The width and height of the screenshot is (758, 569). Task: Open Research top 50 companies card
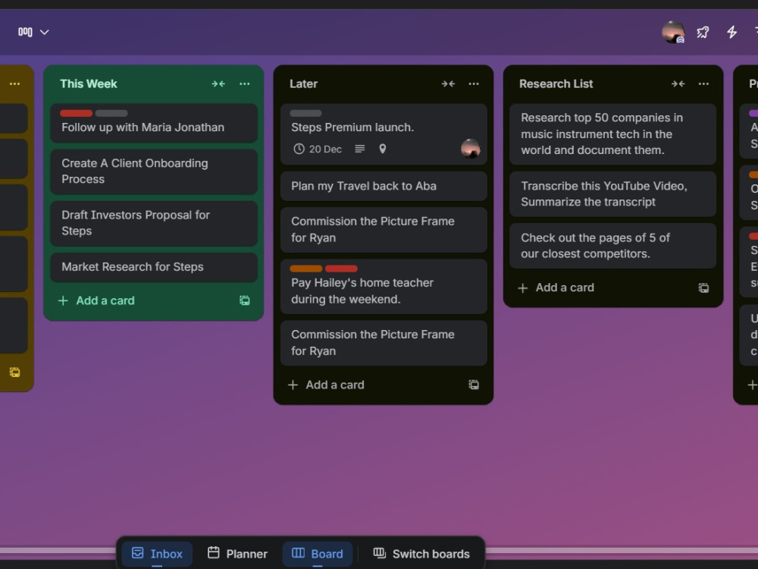coord(613,134)
